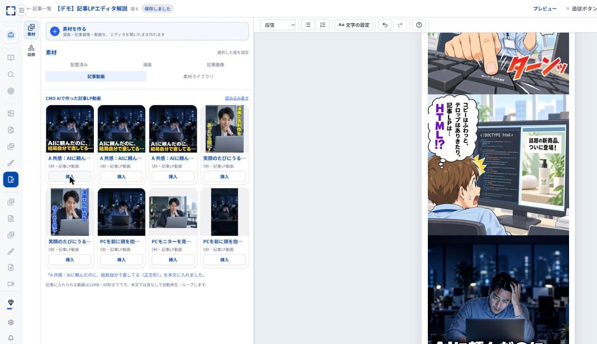Click 挿入 under first A 共感 video

tap(70, 176)
